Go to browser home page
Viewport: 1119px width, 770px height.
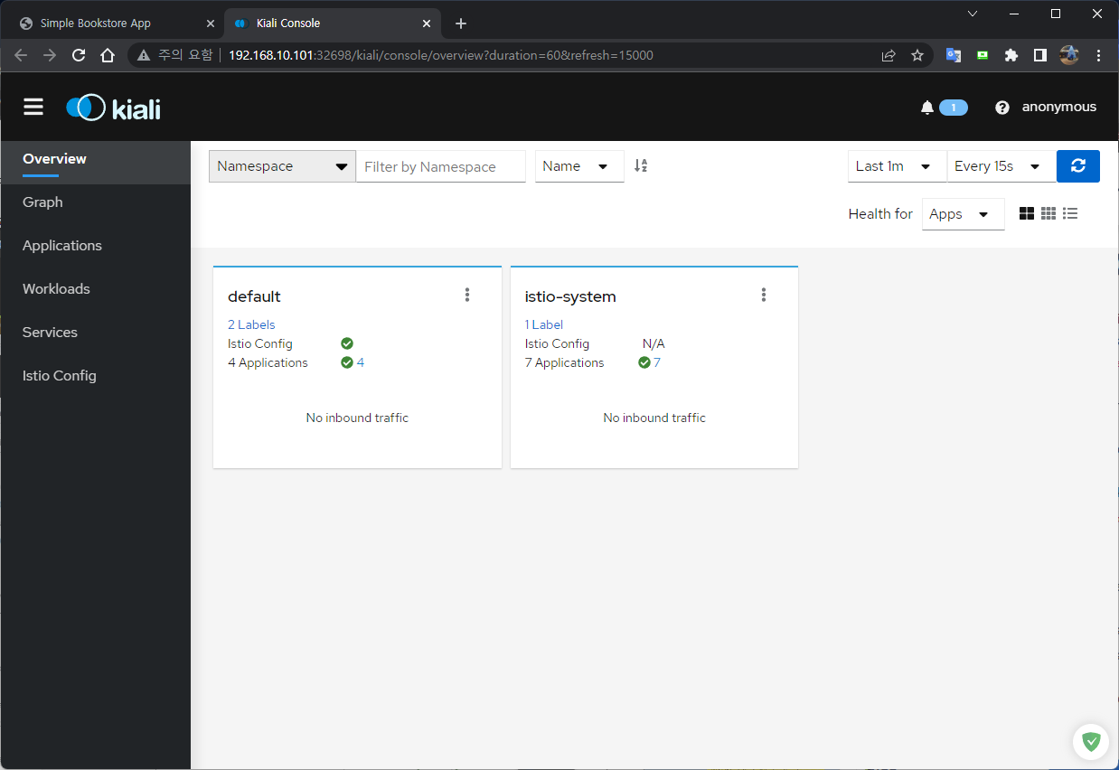click(108, 55)
